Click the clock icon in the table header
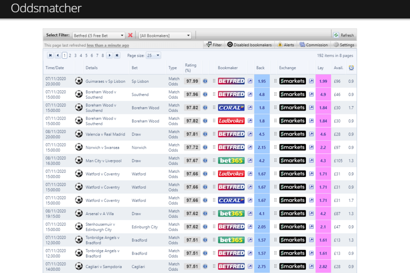Image resolution: width=410 pixels, height=273 pixels. point(351,68)
